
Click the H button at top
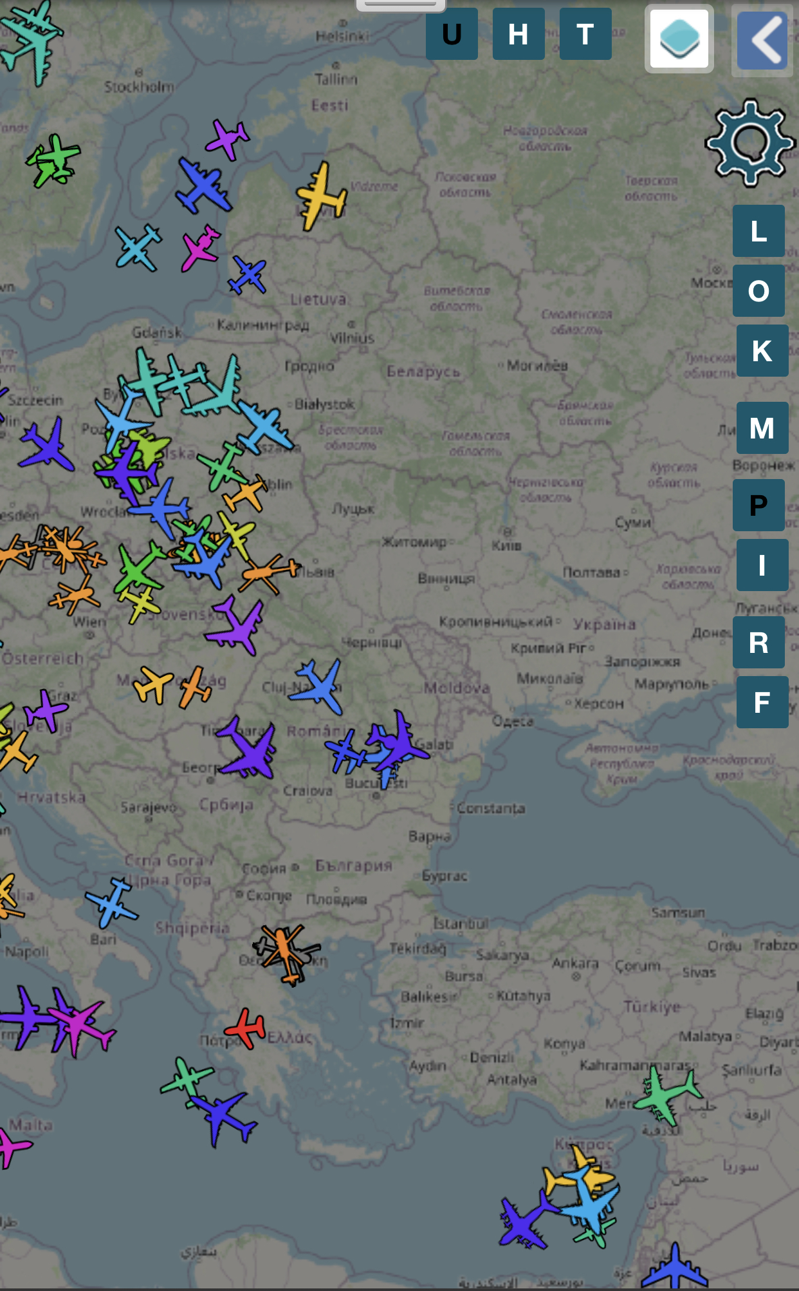[519, 34]
